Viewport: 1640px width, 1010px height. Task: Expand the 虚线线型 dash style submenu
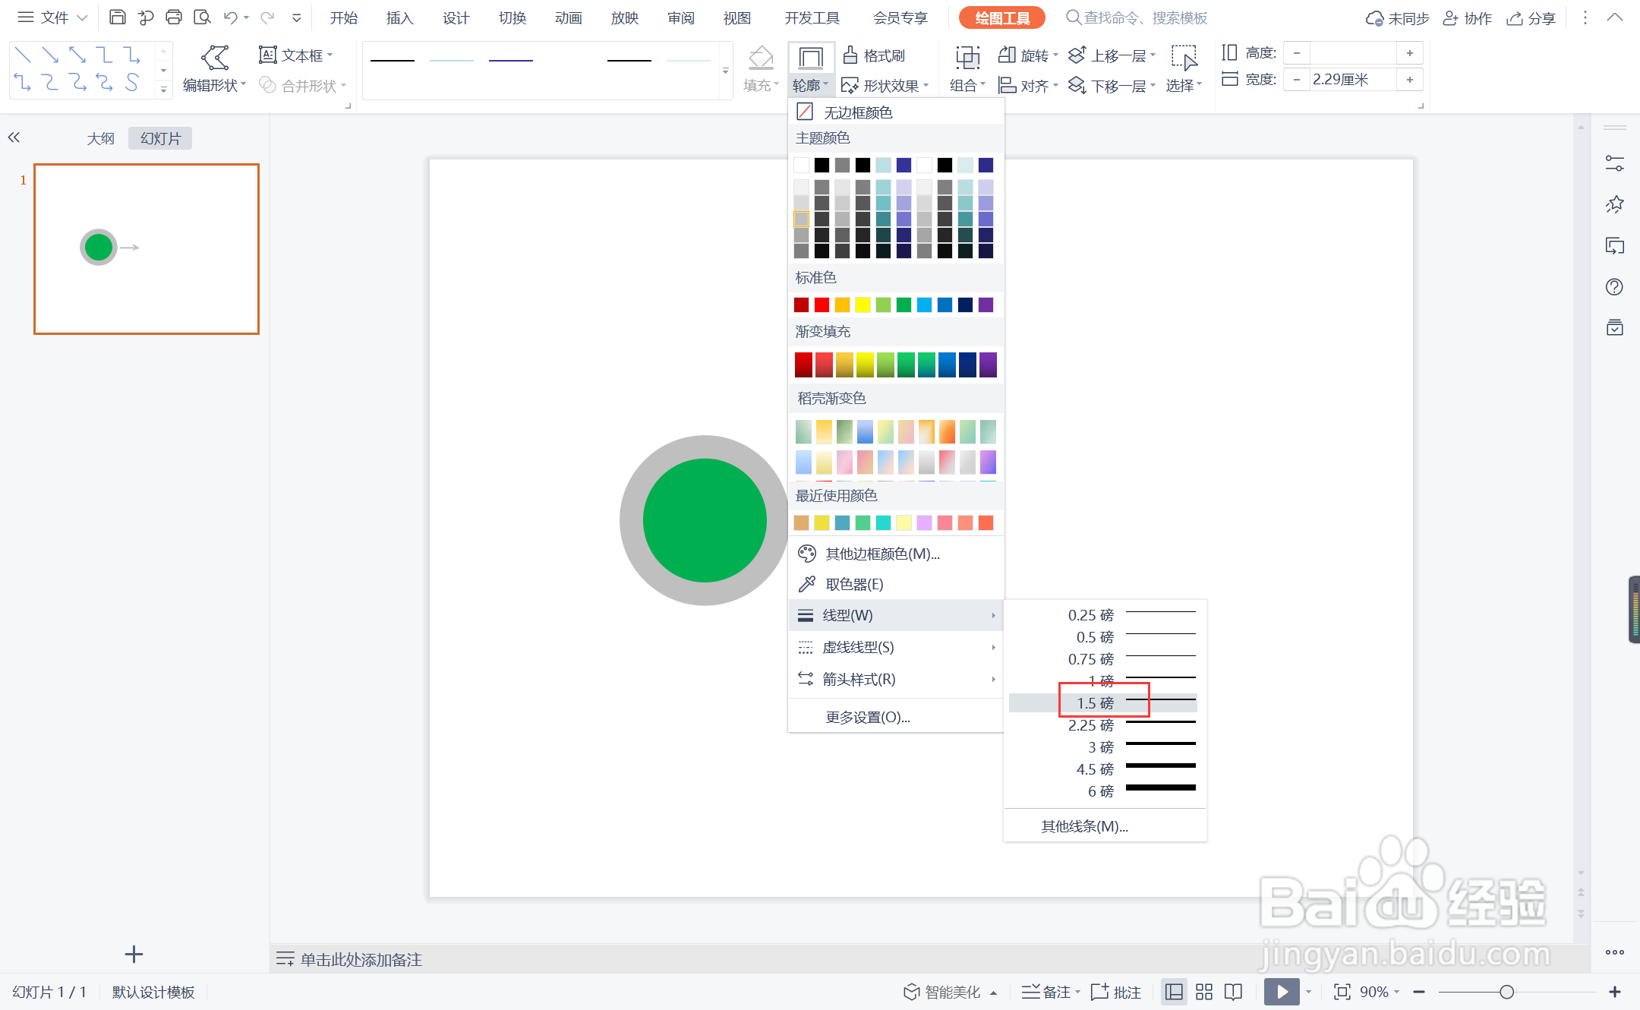[x=896, y=647]
